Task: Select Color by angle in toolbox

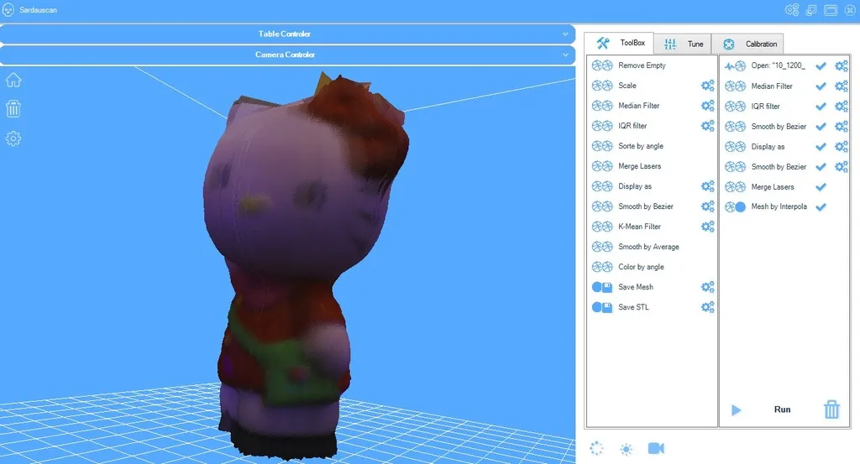Action: coord(641,267)
